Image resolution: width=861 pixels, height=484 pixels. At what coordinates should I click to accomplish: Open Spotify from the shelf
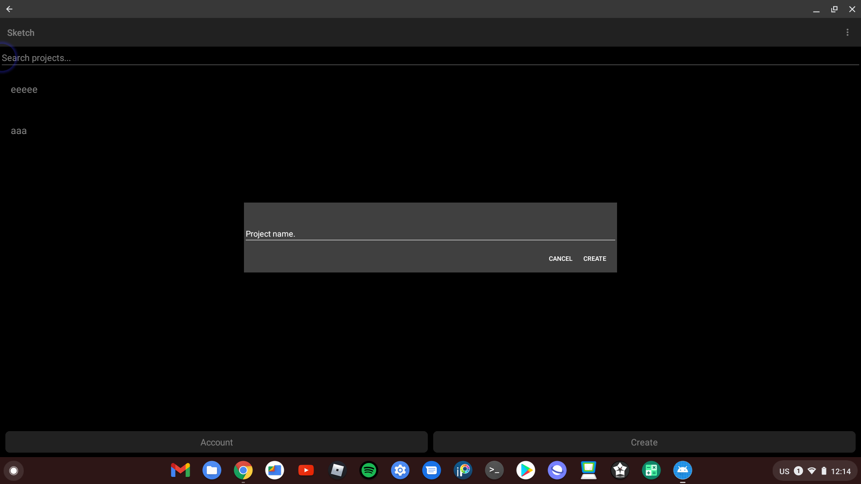(369, 471)
